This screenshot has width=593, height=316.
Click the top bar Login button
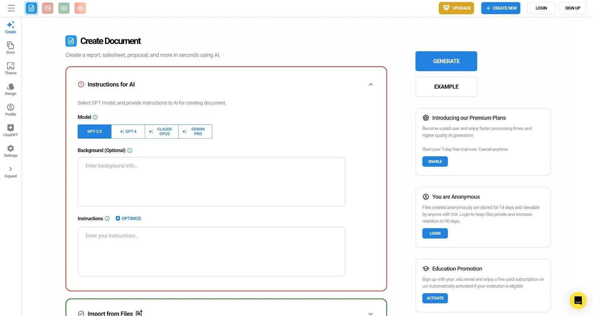coord(541,8)
